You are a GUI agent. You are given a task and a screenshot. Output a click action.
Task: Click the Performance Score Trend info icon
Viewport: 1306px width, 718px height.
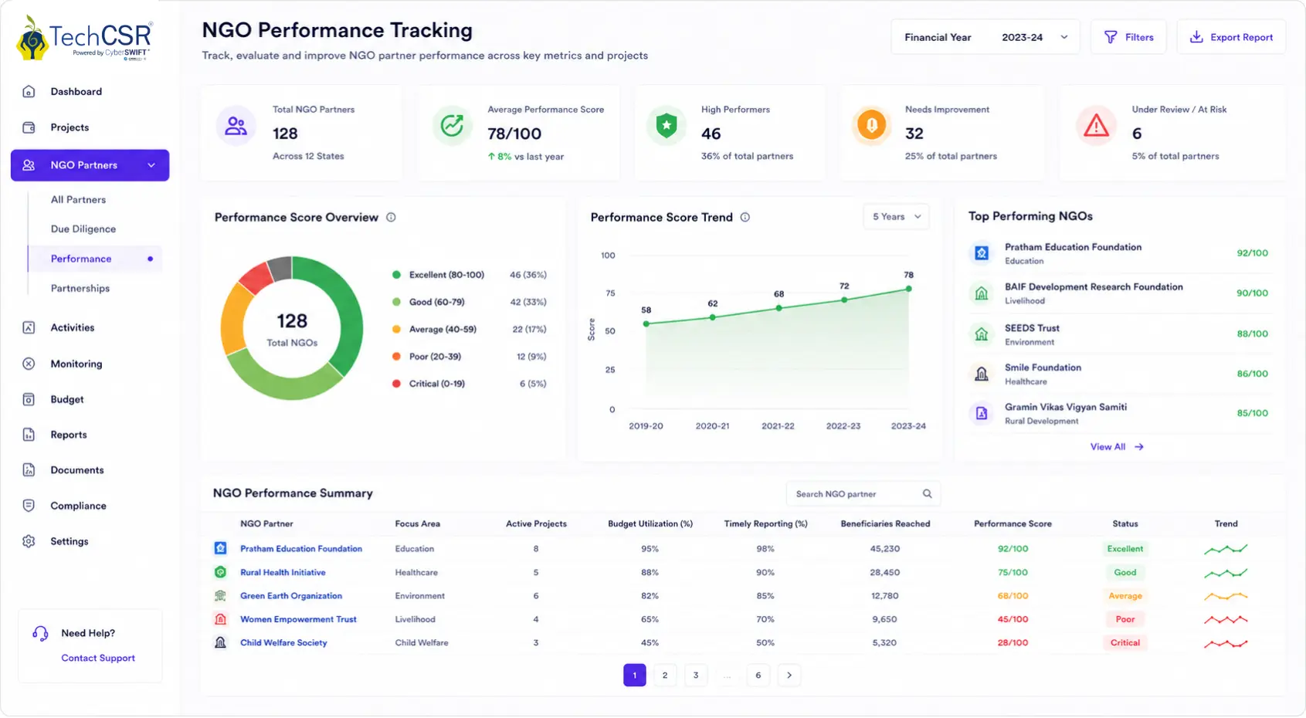click(x=745, y=218)
